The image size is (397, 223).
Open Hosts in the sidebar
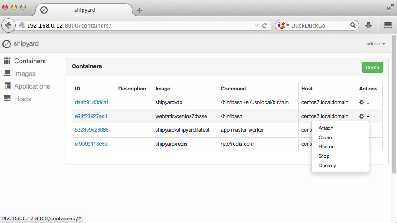click(x=23, y=99)
